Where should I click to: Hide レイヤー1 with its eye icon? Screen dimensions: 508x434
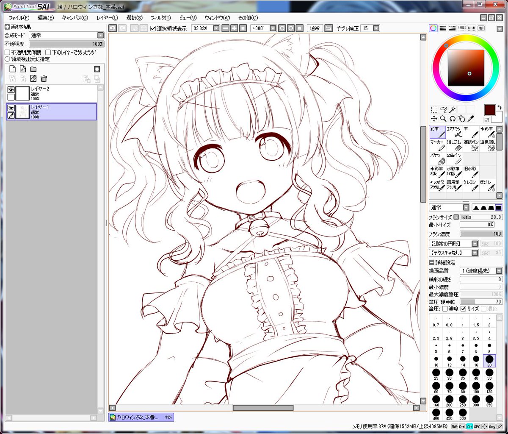coord(11,108)
